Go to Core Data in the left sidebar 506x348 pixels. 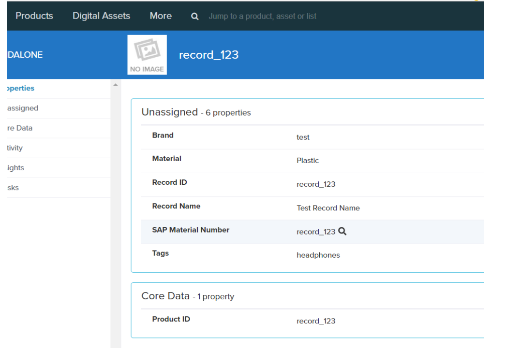point(20,128)
